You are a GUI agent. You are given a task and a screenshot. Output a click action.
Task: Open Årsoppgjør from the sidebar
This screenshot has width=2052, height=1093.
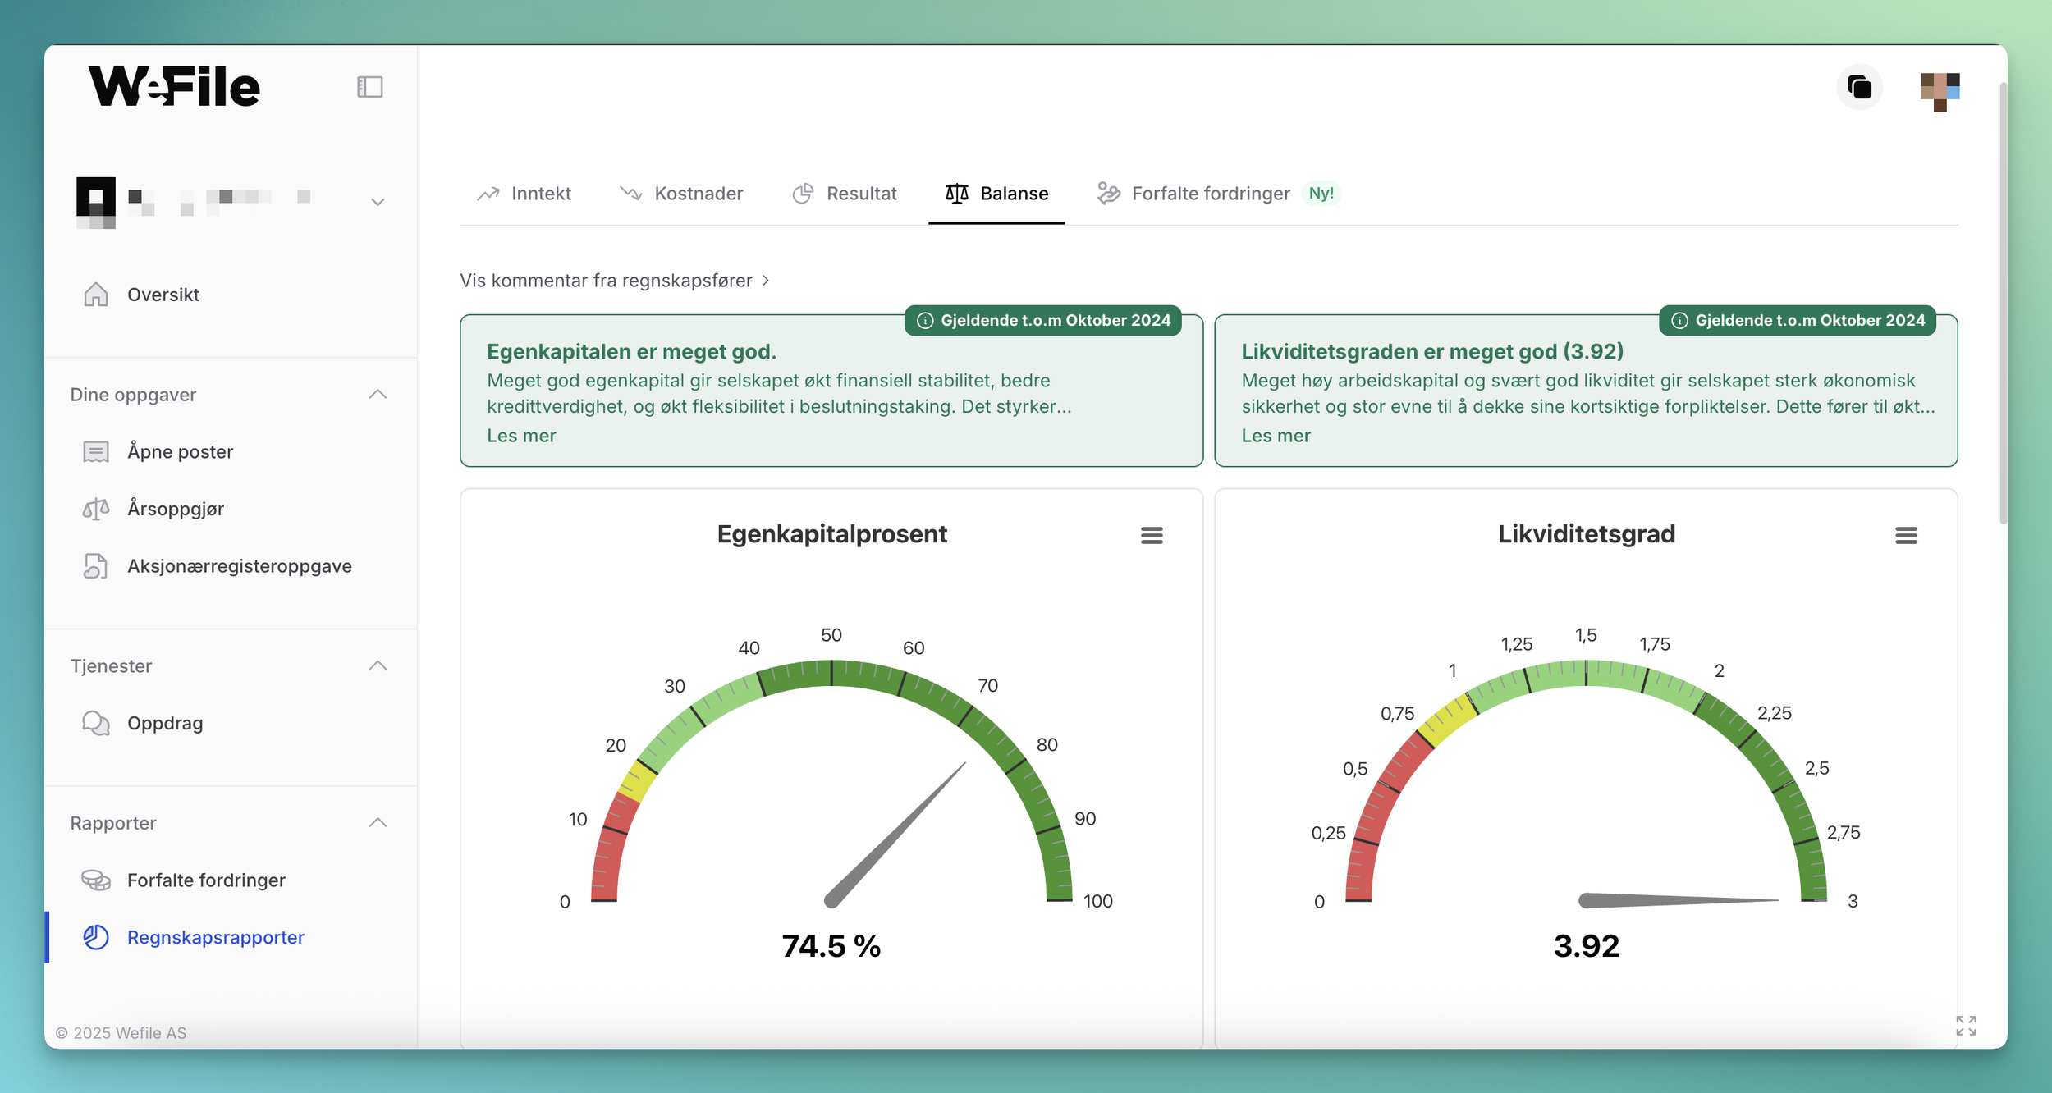point(175,509)
